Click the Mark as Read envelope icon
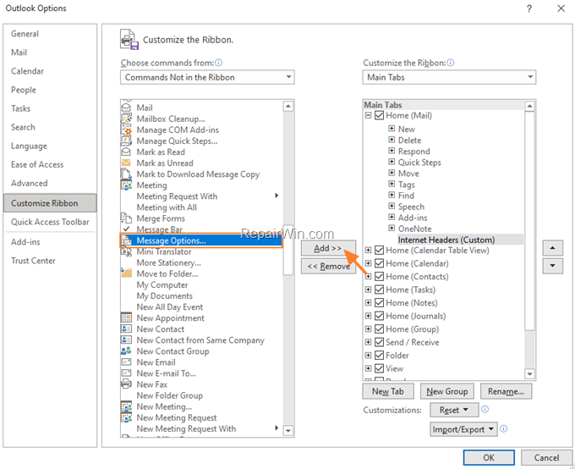Viewport: 575px width, 469px height. click(x=126, y=152)
